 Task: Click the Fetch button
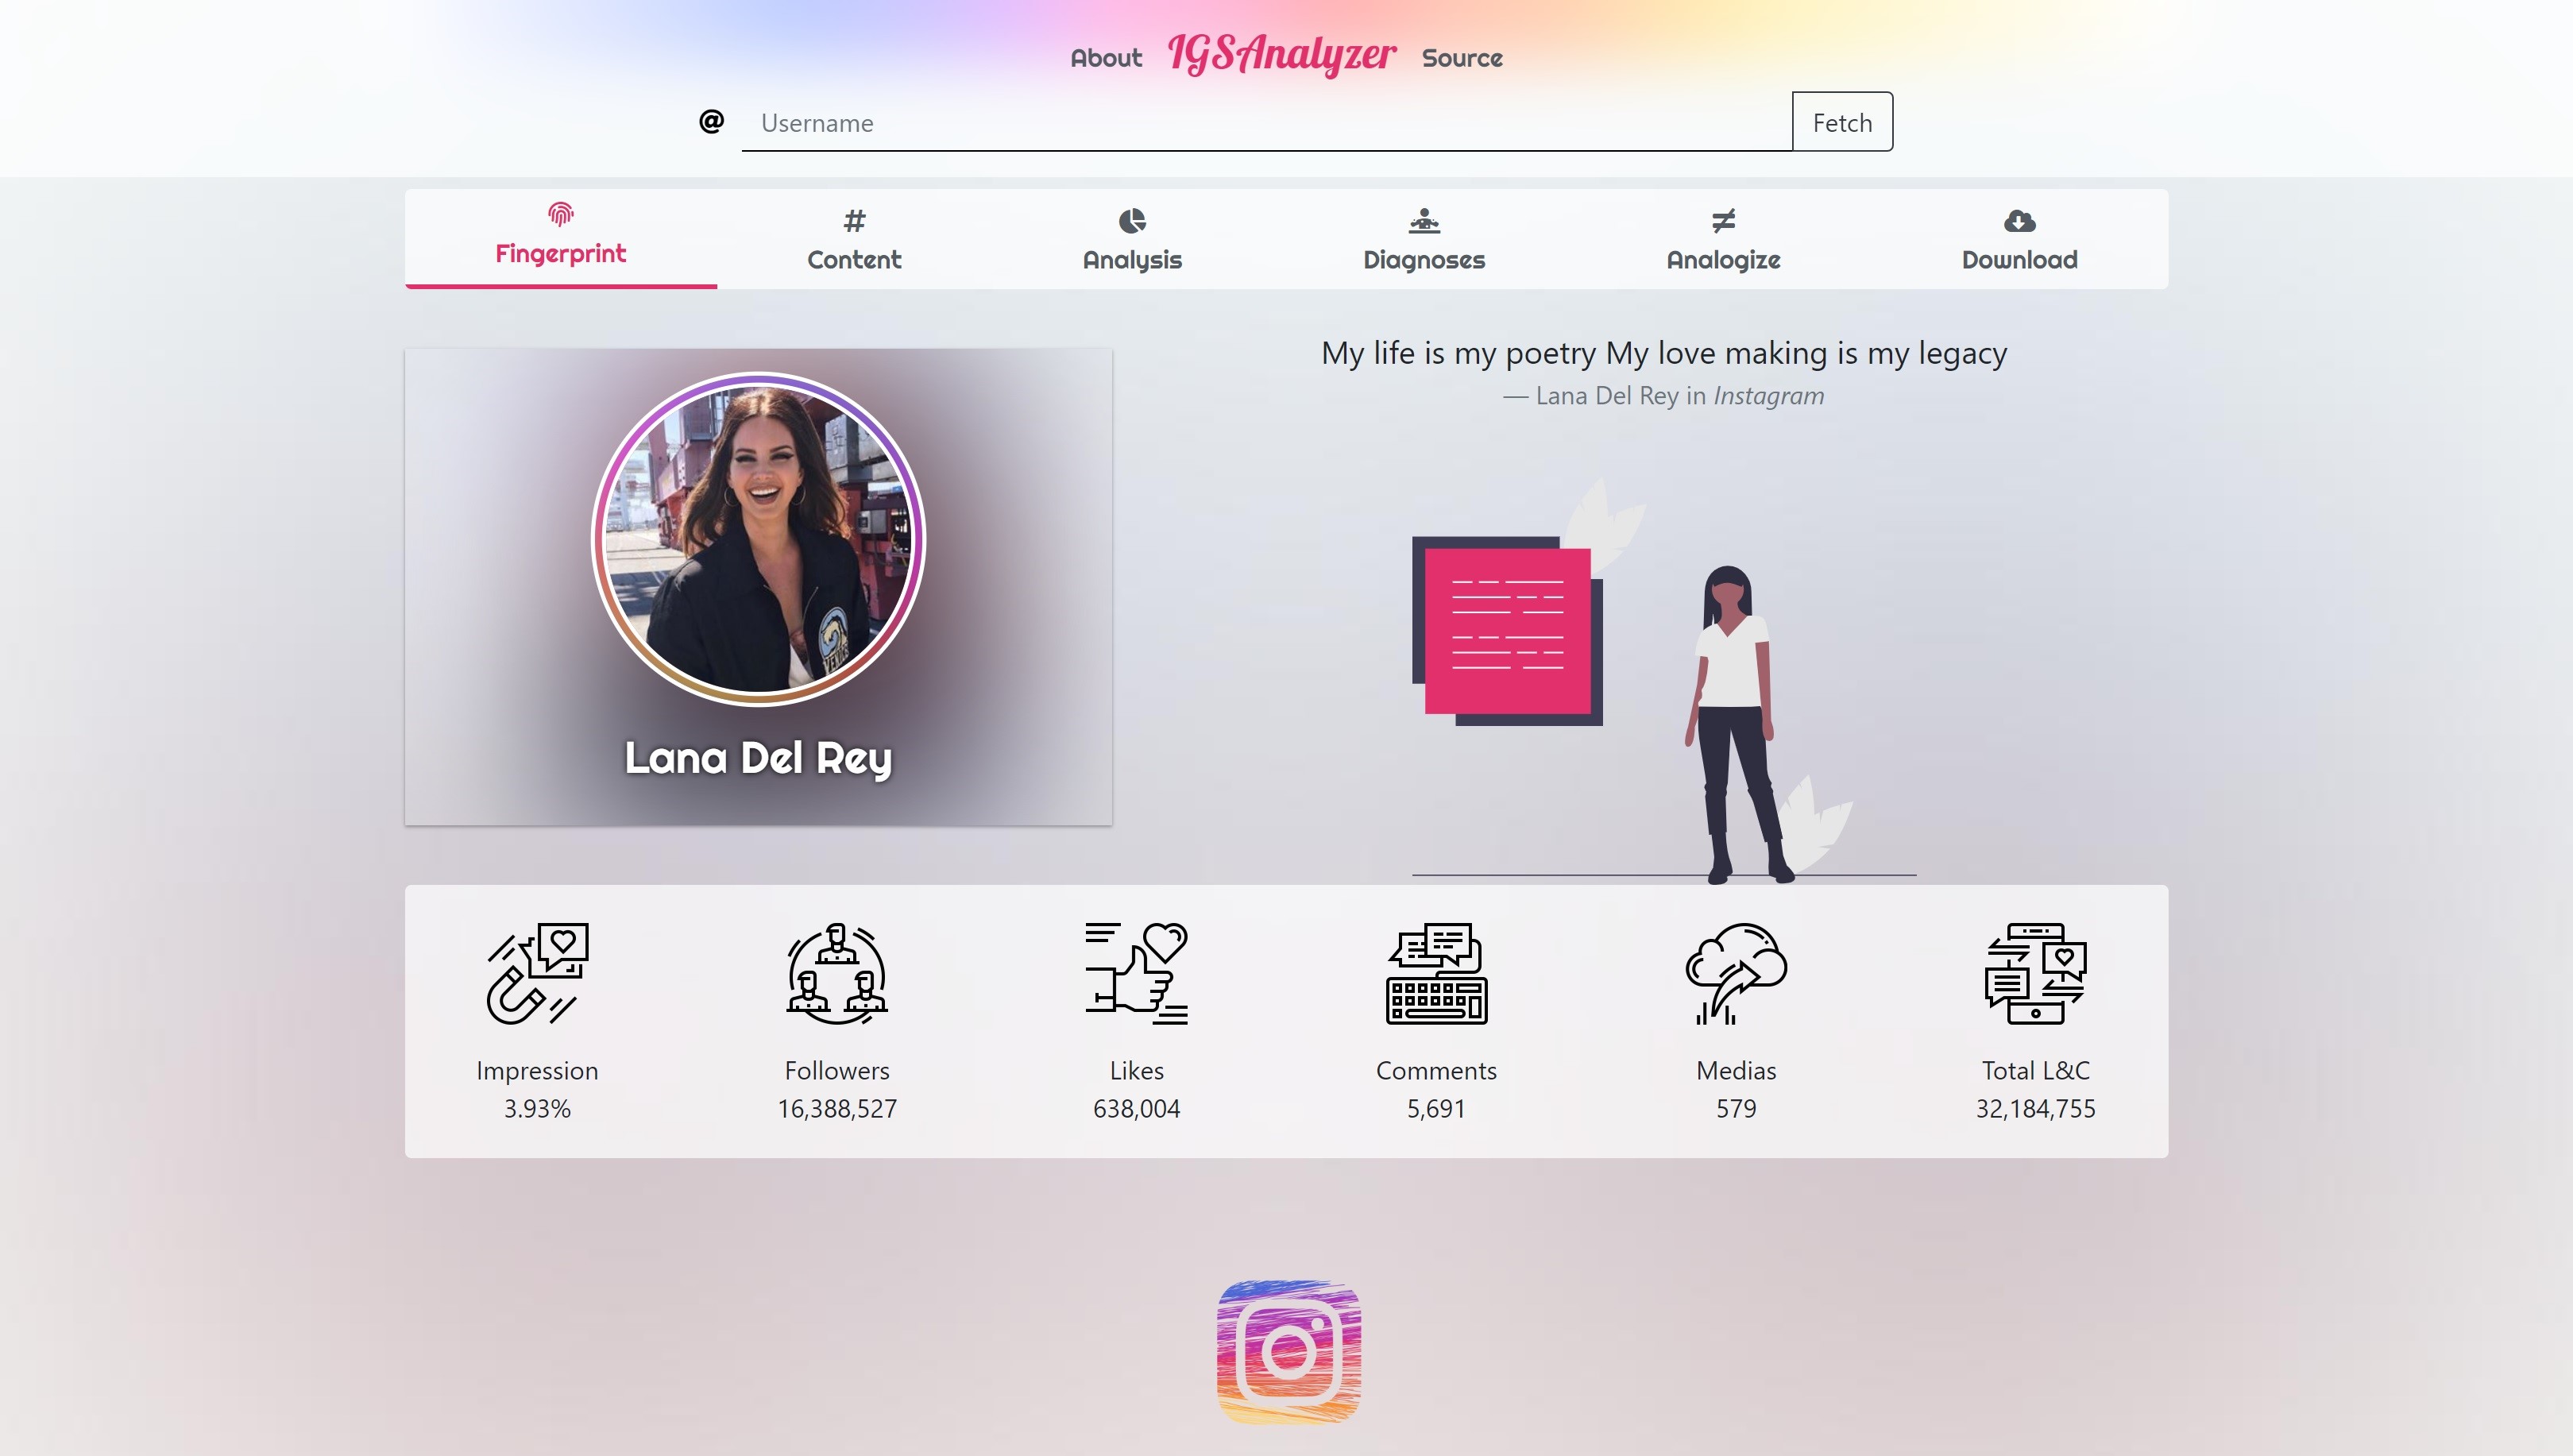1842,122
